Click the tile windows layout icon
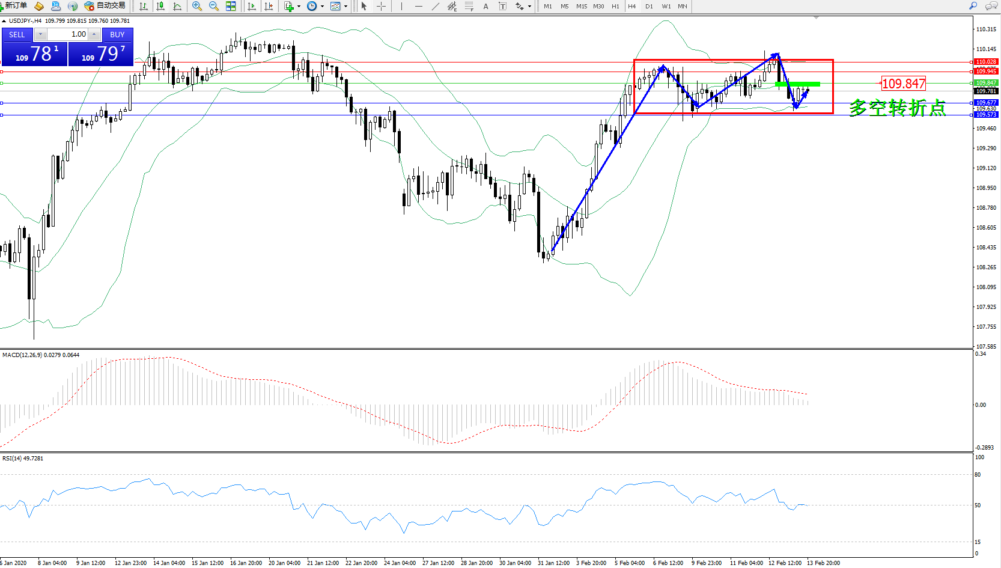This screenshot has height=568, width=1001. (x=231, y=6)
